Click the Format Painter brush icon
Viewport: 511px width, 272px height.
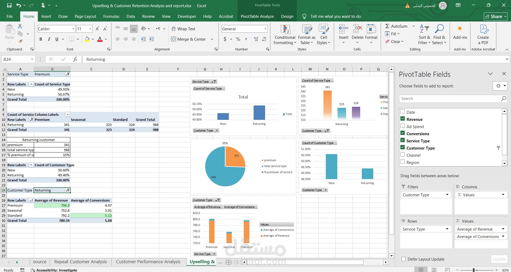tap(20, 41)
